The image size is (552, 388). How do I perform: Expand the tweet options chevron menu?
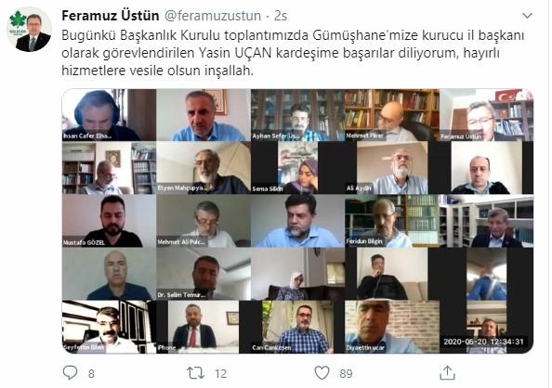(527, 16)
